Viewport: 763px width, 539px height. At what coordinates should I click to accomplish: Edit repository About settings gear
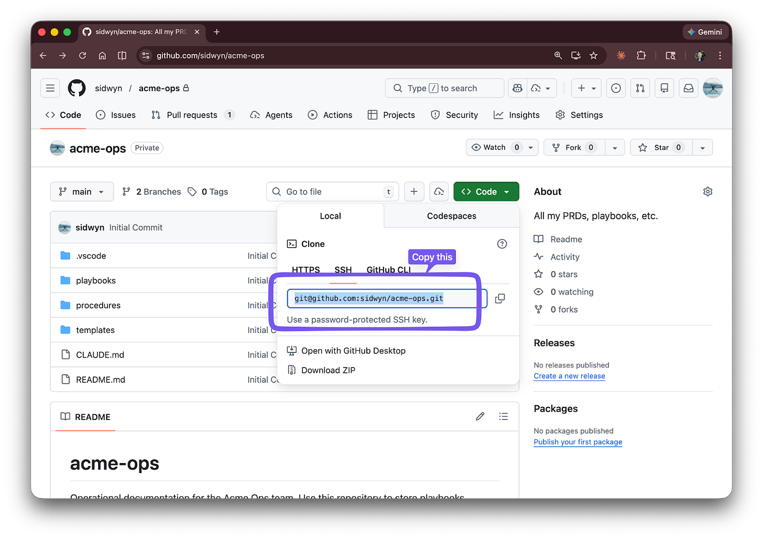click(707, 191)
